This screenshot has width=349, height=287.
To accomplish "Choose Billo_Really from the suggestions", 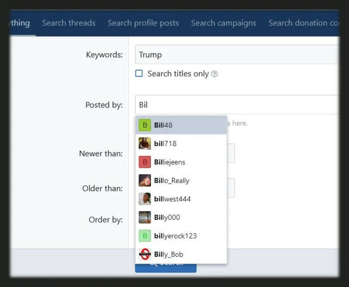I will coord(181,180).
